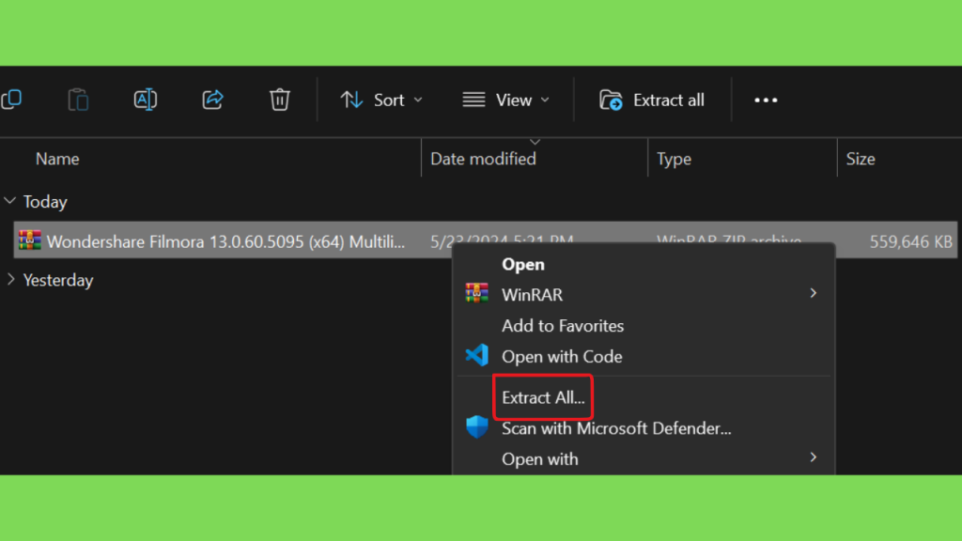Click the Rename icon in the toolbar
Viewport: 962px width, 541px height.
coord(146,100)
